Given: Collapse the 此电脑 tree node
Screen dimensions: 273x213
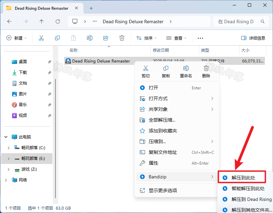Looking at the screenshot, I should pos(6,137).
